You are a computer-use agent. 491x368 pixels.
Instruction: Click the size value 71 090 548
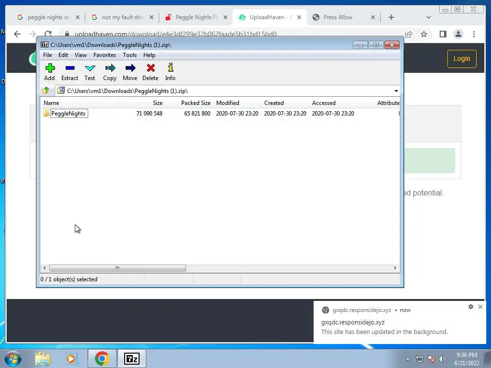(x=149, y=114)
